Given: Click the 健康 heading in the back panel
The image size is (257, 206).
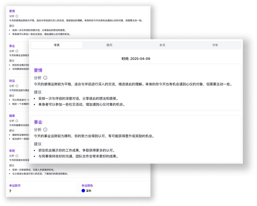Looking at the screenshot, I should (12, 116).
